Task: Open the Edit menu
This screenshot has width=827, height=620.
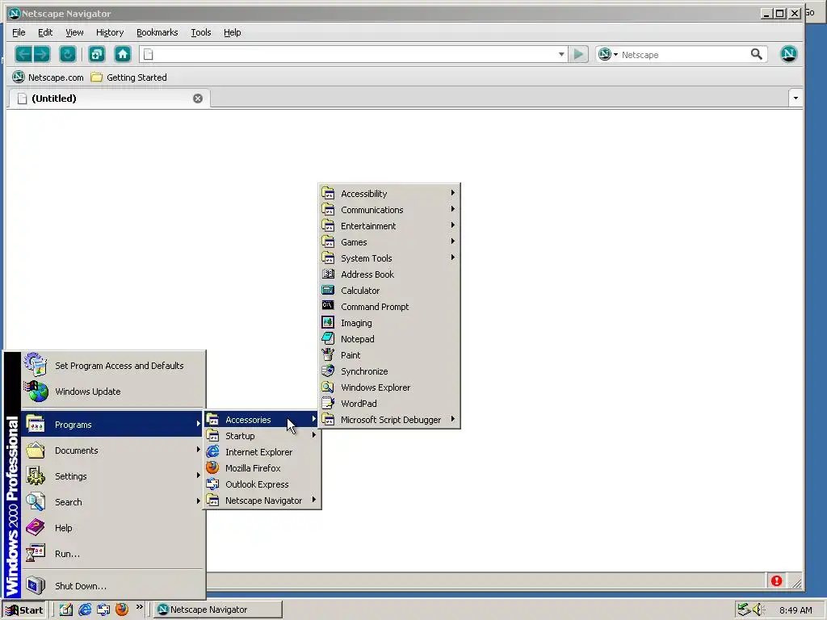Action: (45, 32)
